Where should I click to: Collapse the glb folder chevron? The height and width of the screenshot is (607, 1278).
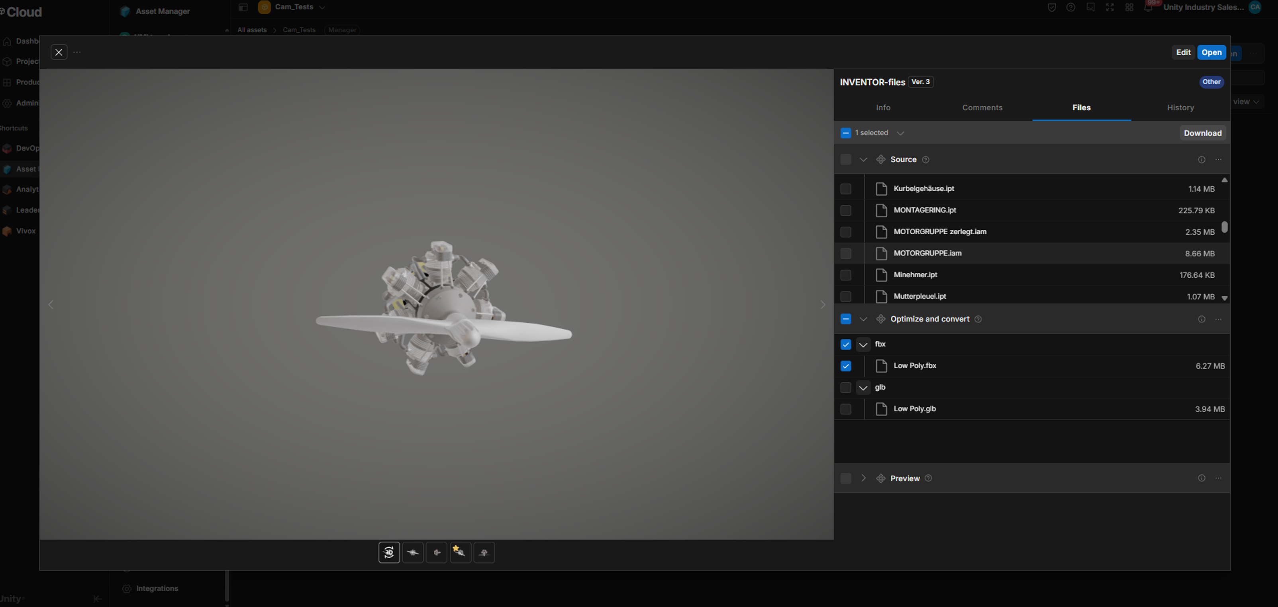click(863, 388)
